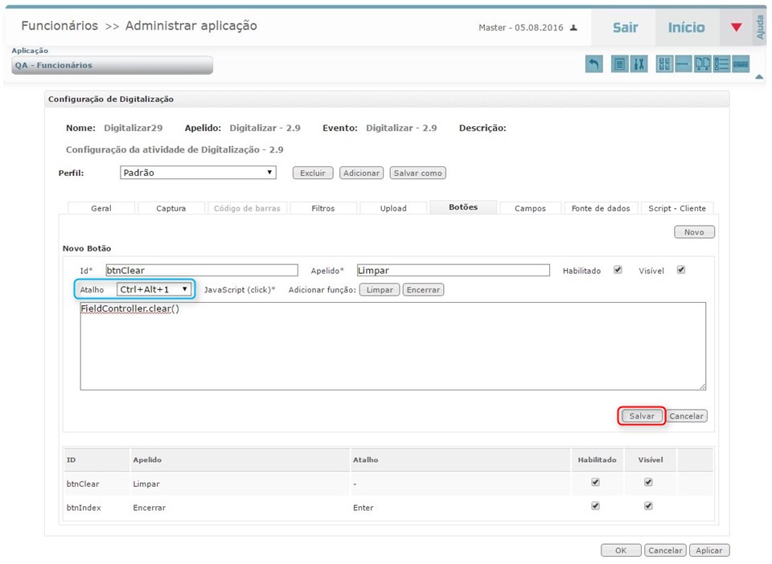
Task: Select the tools (wrench and screwdriver) icon
Action: [639, 63]
